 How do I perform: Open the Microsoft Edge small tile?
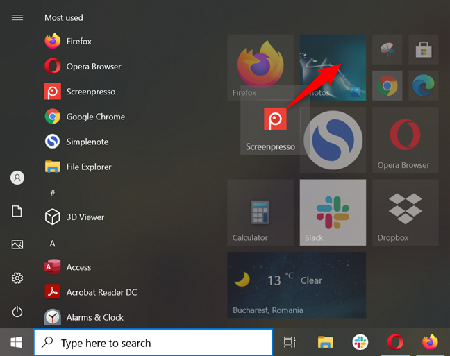(424, 85)
